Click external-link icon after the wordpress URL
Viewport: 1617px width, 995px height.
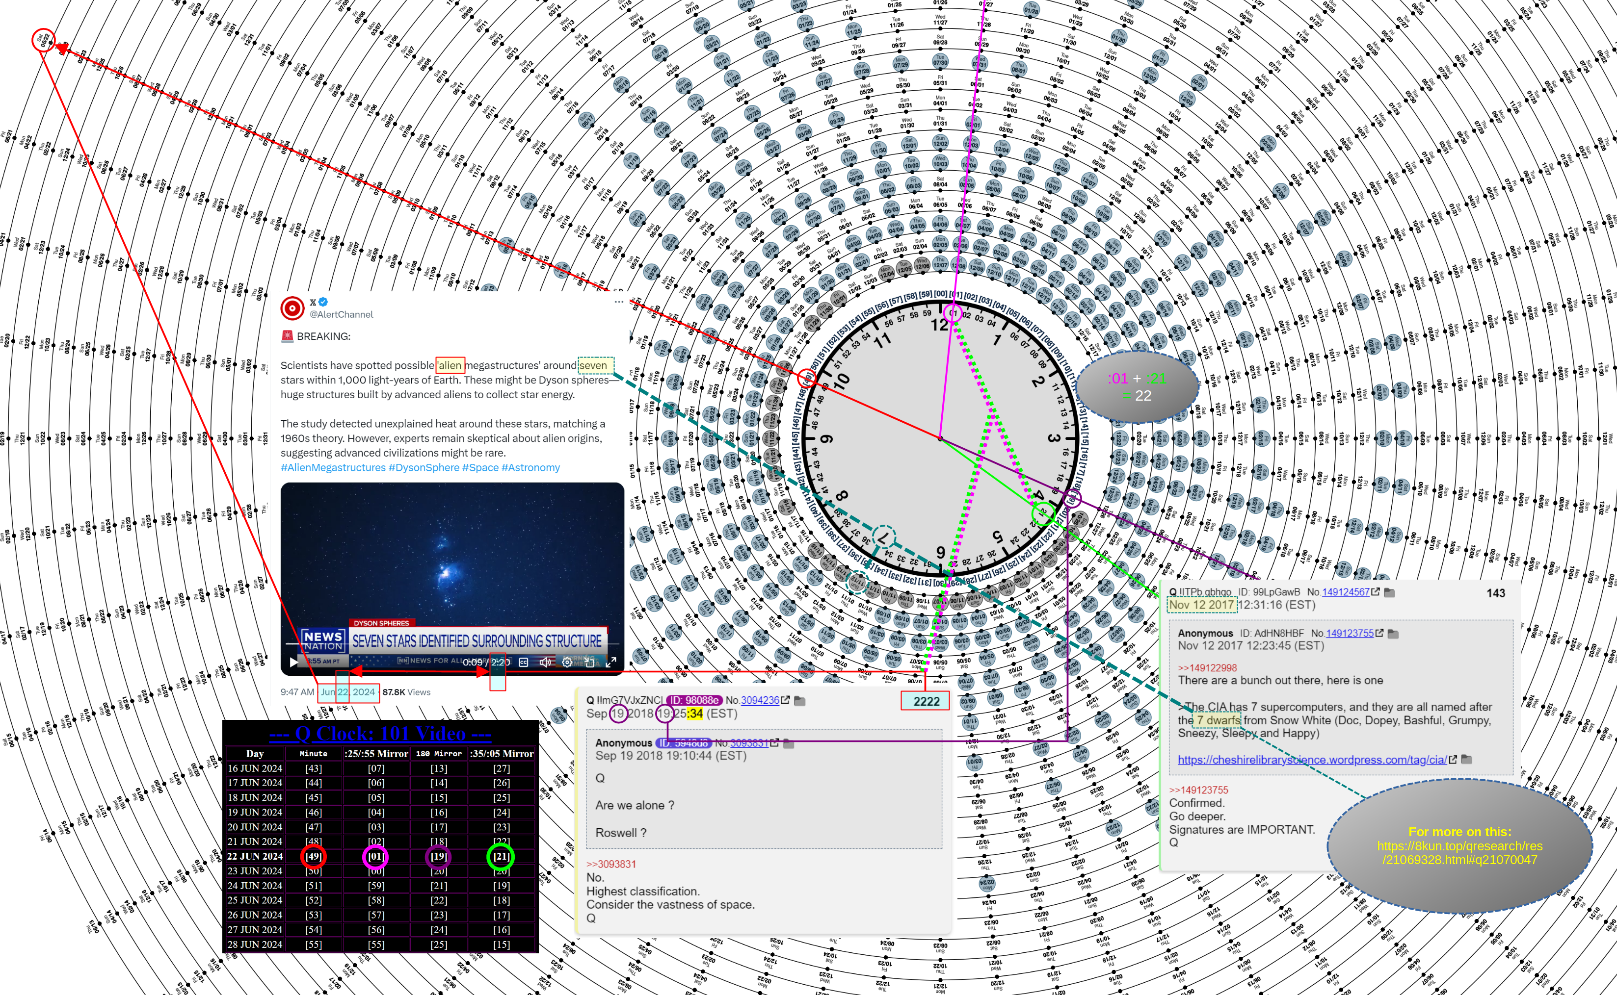click(1453, 760)
